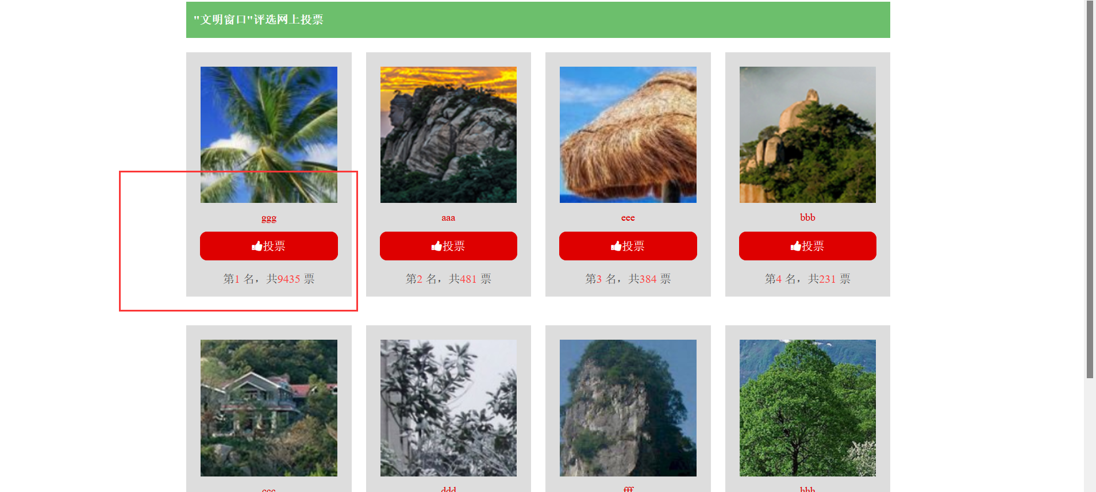Open the straw umbrella photo

(628, 134)
